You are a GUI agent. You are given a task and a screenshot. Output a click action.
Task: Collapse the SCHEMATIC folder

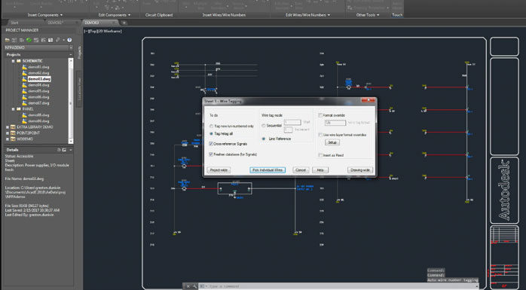click(x=14, y=61)
